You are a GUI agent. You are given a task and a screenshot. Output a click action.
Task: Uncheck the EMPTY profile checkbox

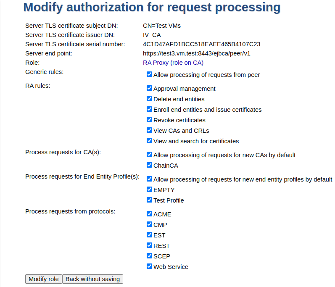click(149, 190)
